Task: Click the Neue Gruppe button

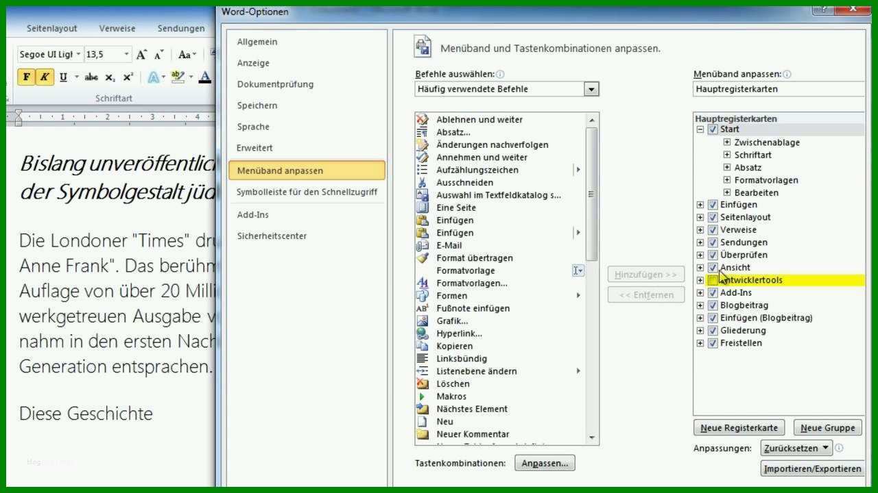Action: (x=828, y=428)
